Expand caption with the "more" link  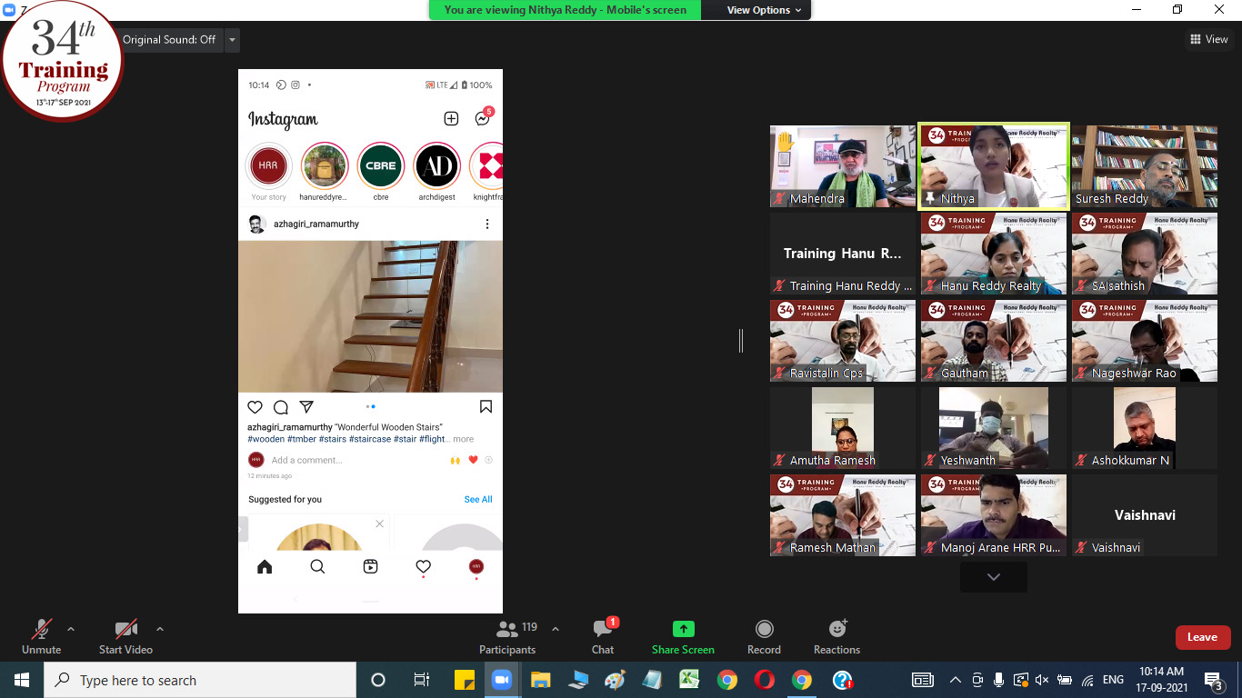point(464,439)
